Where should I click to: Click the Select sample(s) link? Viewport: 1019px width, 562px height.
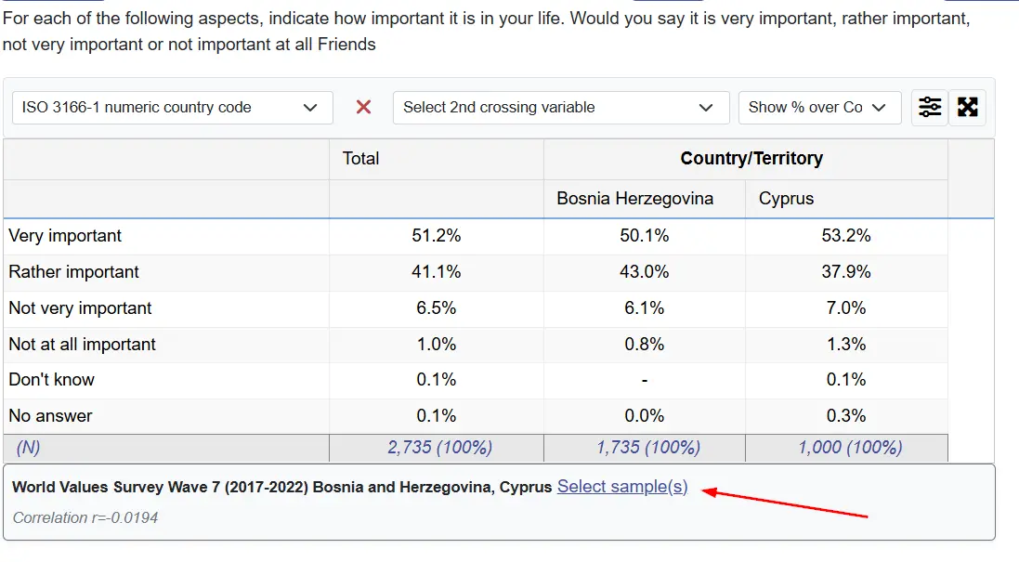pos(622,487)
